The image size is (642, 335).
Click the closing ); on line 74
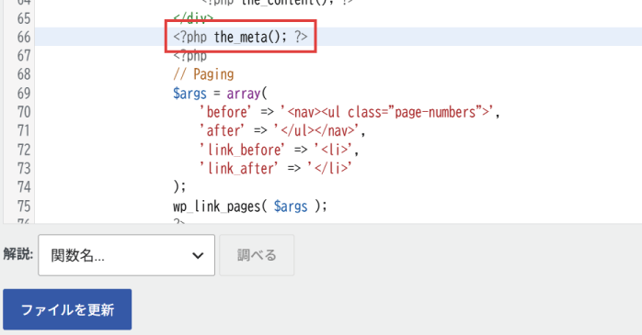[x=179, y=187]
